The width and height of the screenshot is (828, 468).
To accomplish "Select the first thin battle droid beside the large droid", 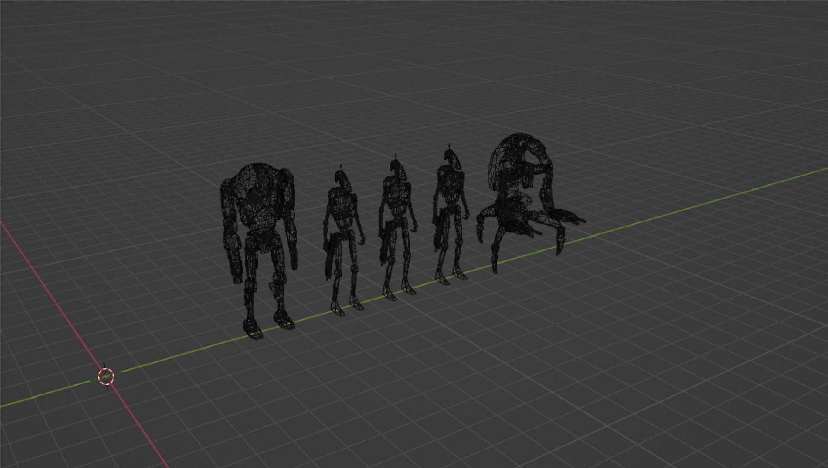I will (343, 240).
